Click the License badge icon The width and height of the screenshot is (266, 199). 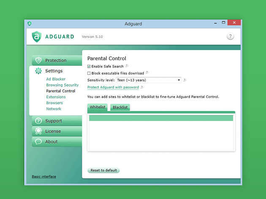38,131
